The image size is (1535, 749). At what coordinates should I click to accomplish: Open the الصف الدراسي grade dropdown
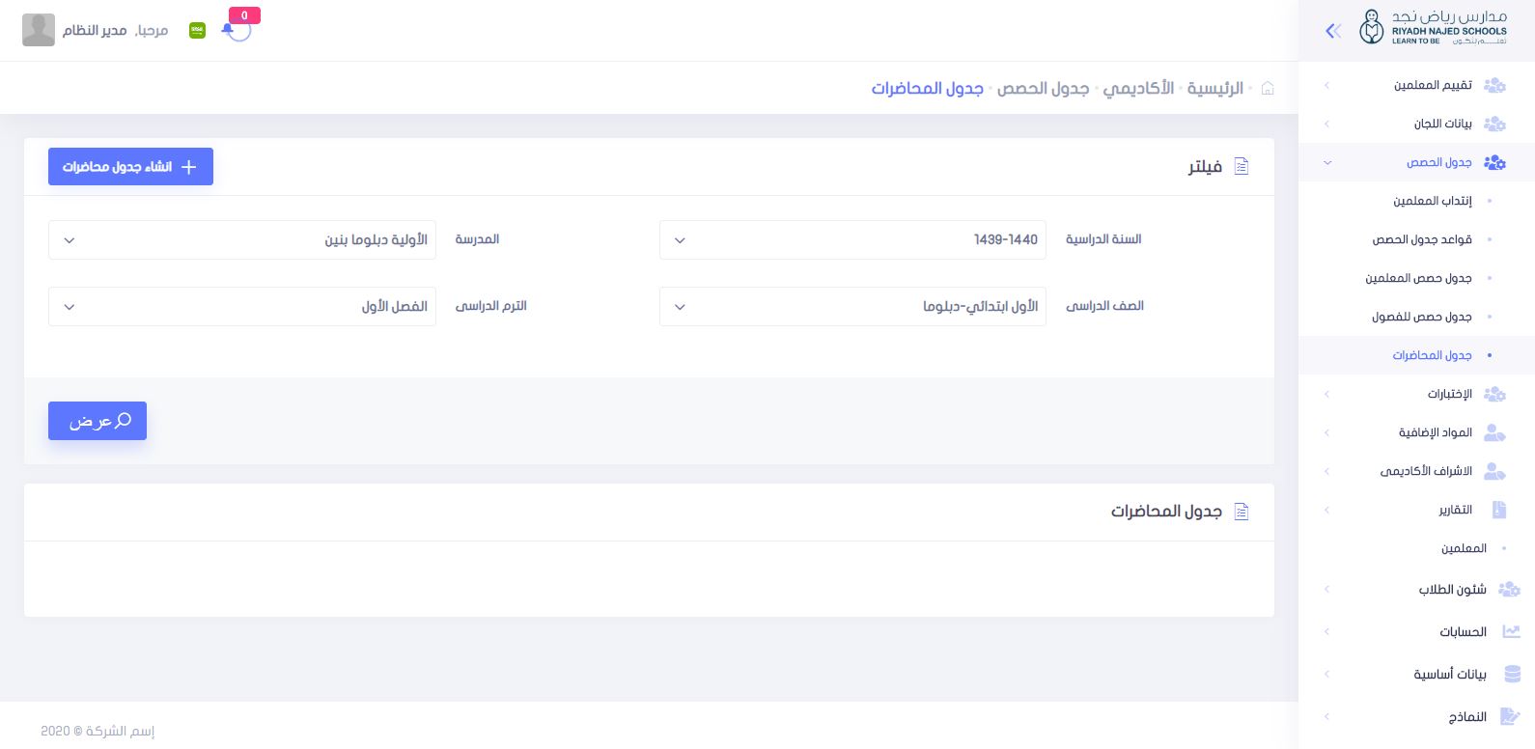tap(852, 306)
